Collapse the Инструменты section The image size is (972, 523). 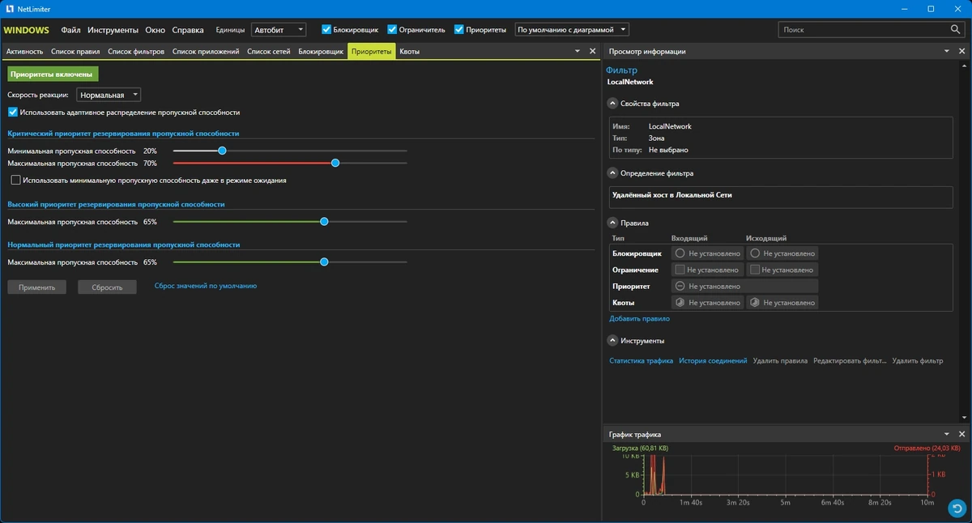tap(613, 341)
